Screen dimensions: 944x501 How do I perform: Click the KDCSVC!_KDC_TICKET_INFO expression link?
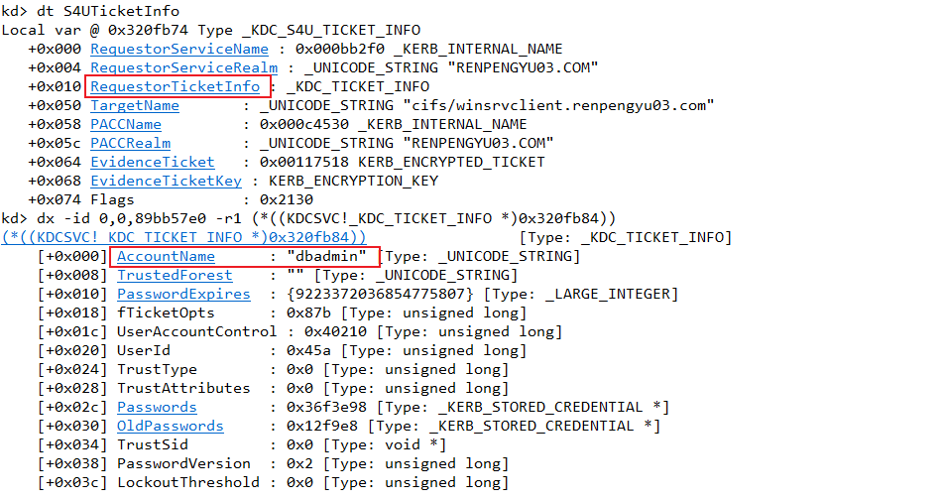pyautogui.click(x=183, y=237)
